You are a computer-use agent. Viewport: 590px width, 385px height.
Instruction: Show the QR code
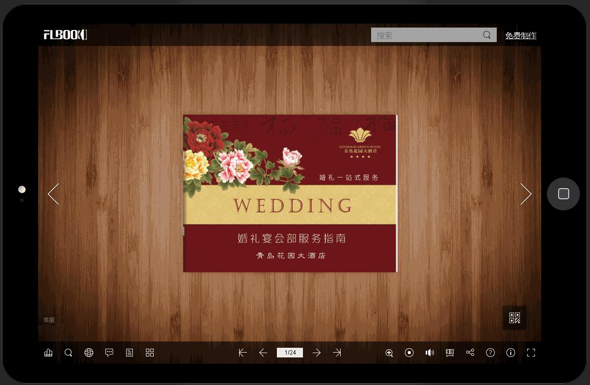pos(515,318)
